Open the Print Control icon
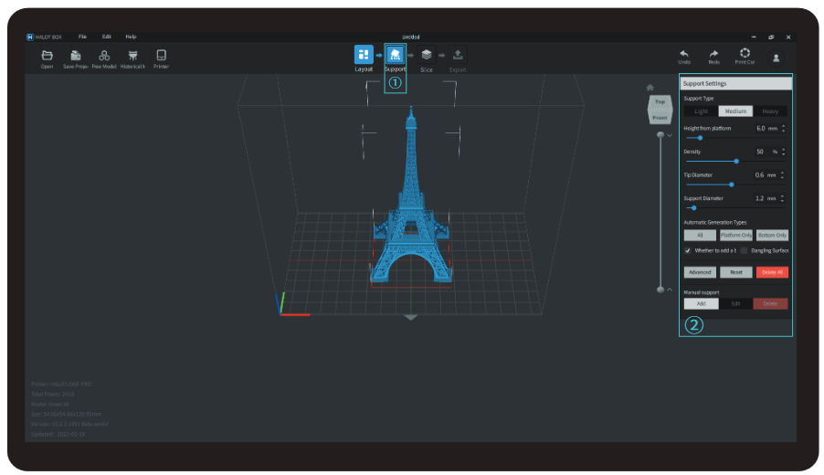The width and height of the screenshot is (824, 475). (x=745, y=53)
